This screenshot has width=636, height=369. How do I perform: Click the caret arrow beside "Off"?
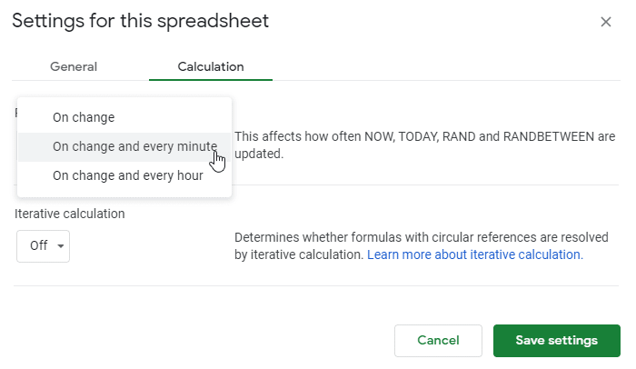60,246
